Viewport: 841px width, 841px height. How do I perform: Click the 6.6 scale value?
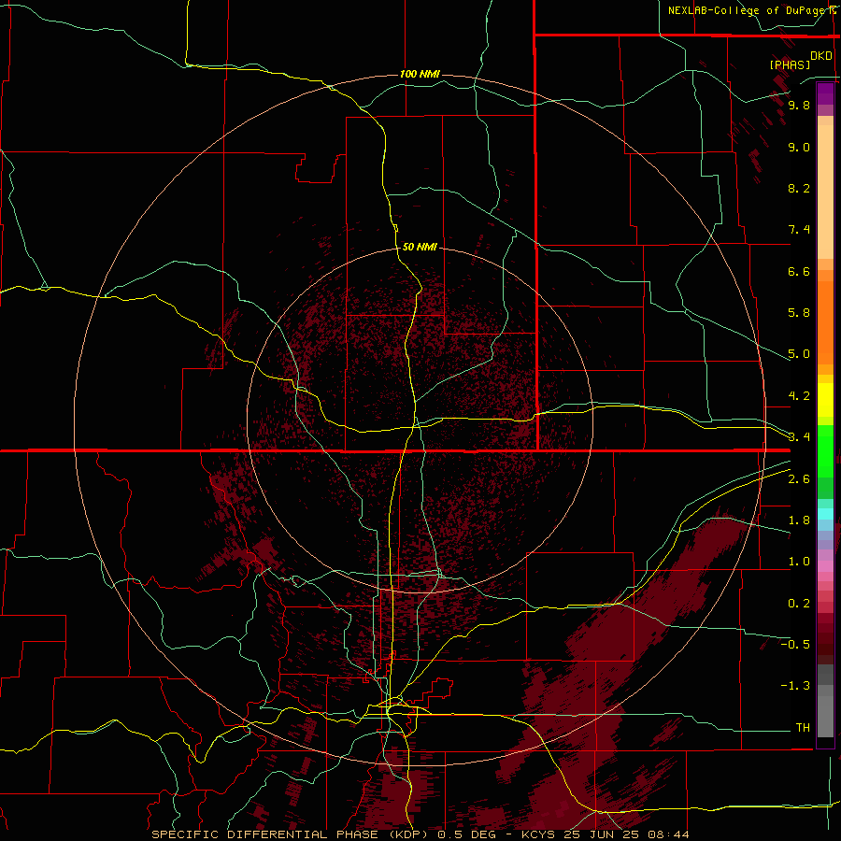(799, 271)
